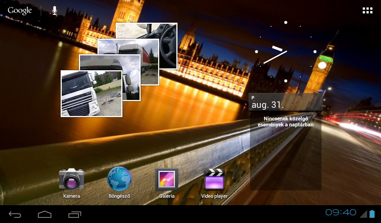Tap the home navigation button
Screen dimensions: 381x223
pyautogui.click(x=45, y=214)
